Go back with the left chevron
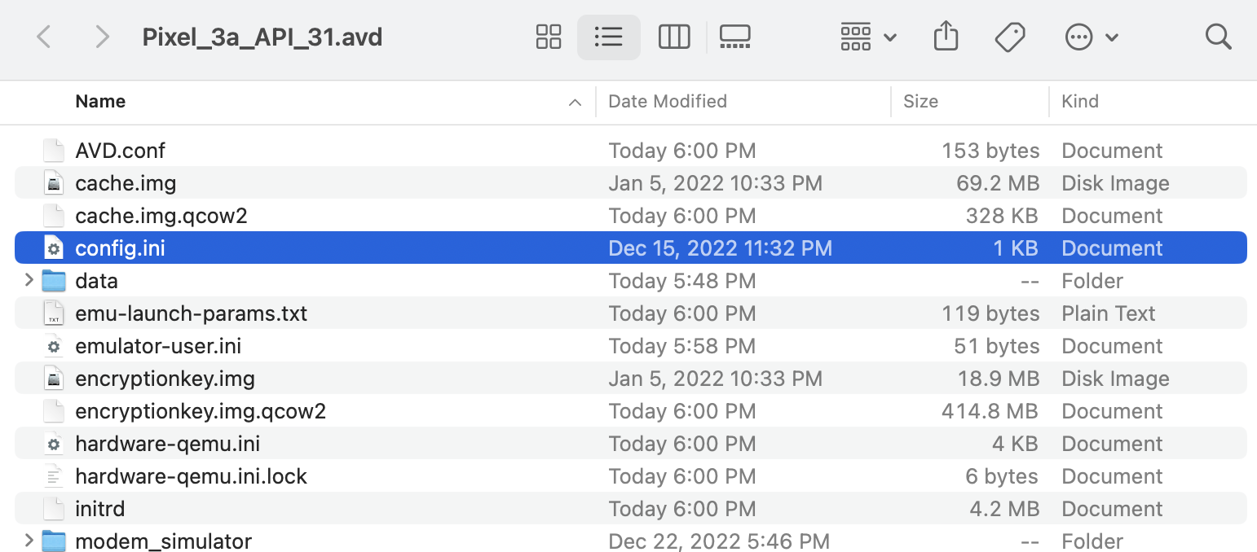Viewport: 1257px width, 552px height. coord(44,37)
